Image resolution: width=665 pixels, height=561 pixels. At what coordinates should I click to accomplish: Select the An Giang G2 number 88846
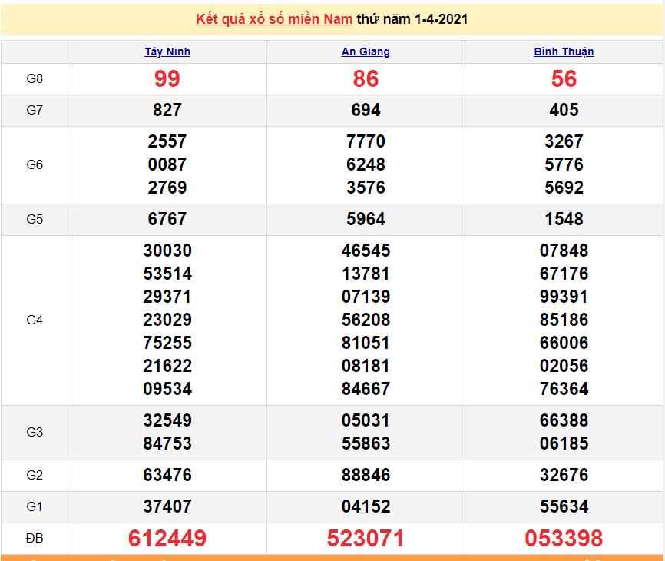(366, 476)
